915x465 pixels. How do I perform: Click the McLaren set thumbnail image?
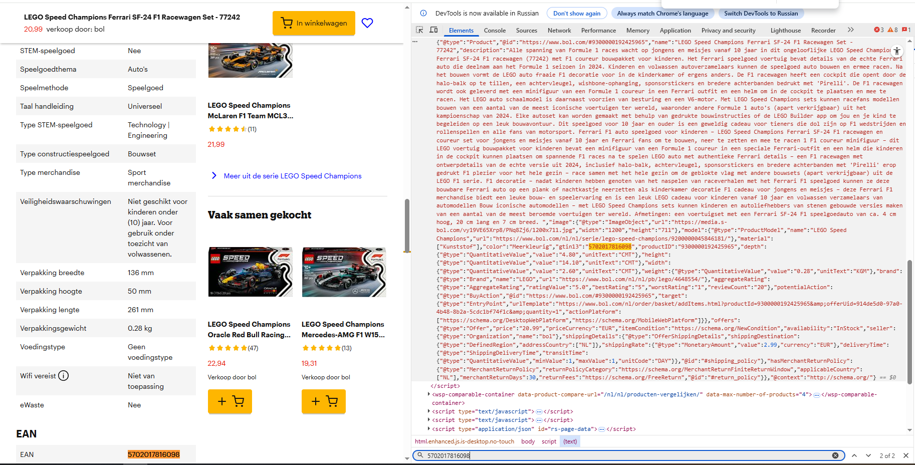click(x=250, y=60)
